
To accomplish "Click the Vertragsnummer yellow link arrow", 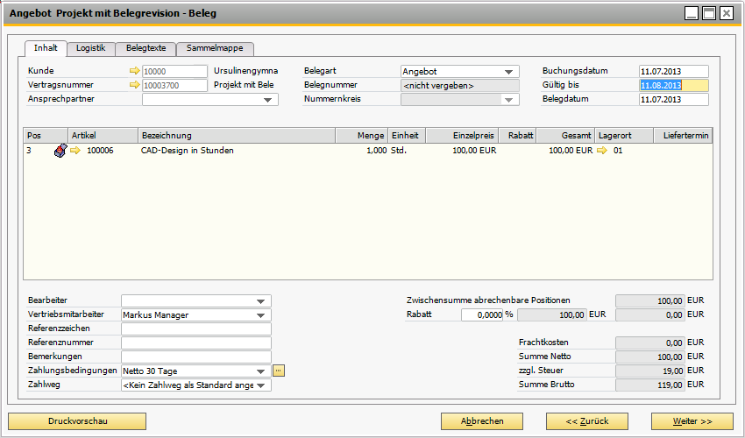I will click(134, 85).
